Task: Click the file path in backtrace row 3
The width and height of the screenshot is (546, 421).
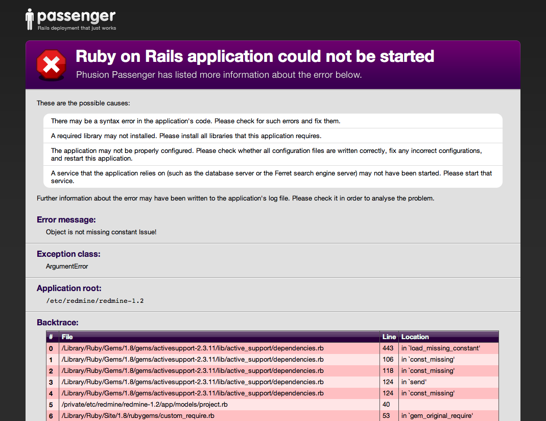Action: [193, 382]
